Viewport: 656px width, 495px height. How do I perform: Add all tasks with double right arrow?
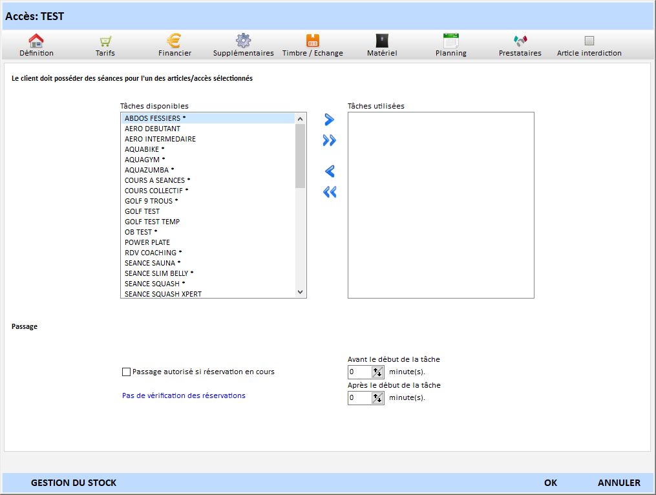tap(330, 140)
